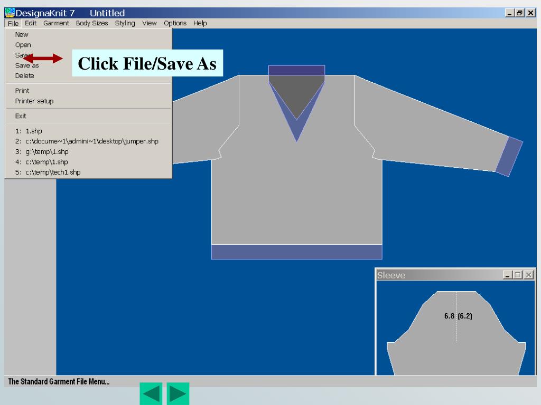Restore the DesignaKnit main window
Image resolution: width=541 pixels, height=405 pixels.
520,13
